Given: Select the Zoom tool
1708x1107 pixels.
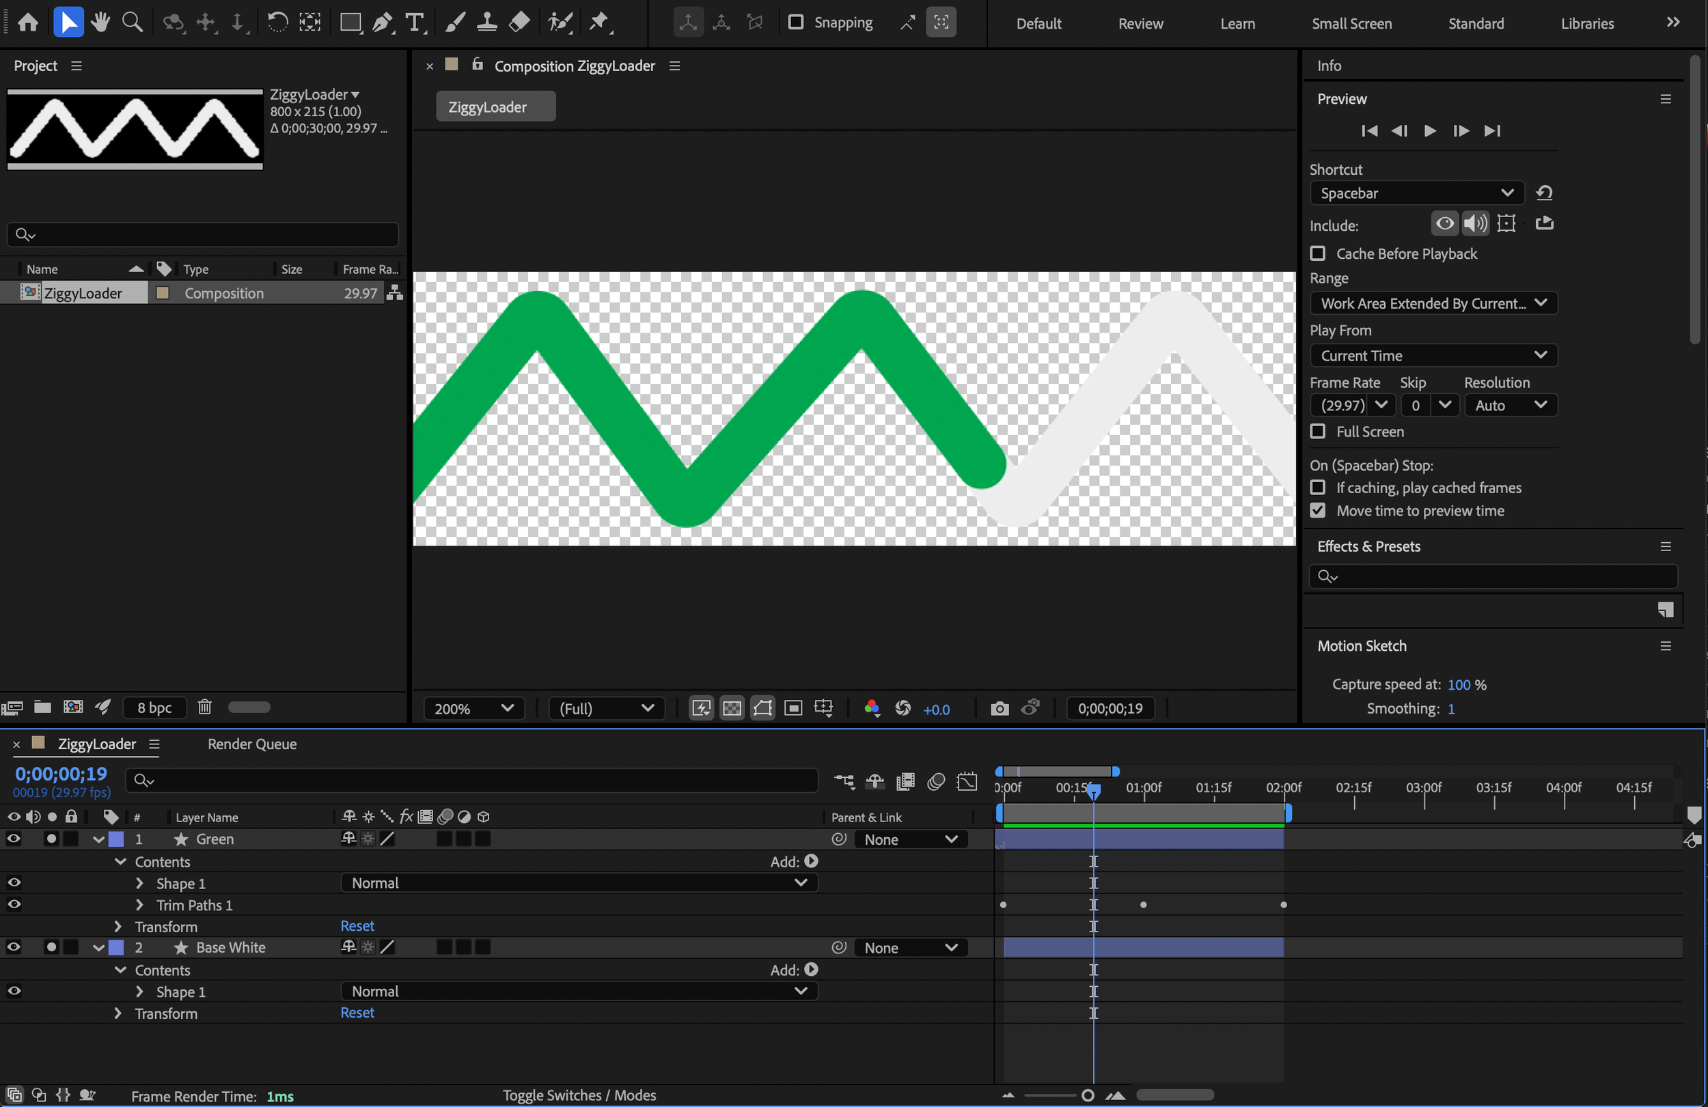Looking at the screenshot, I should click(132, 23).
